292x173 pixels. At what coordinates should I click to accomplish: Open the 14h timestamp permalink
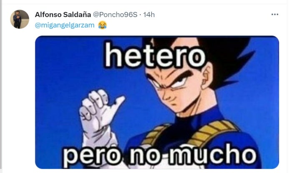[149, 15]
